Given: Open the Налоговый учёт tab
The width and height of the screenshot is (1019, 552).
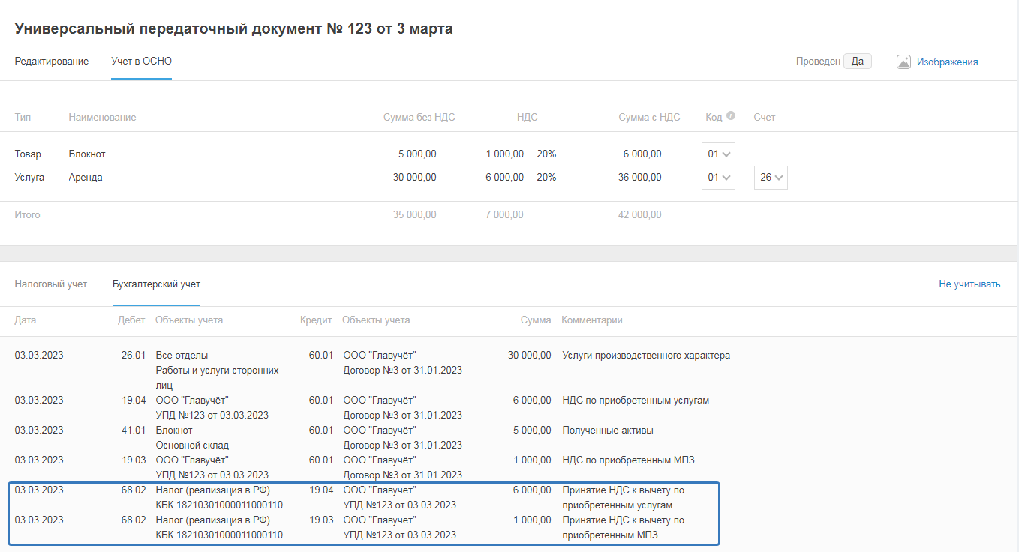Looking at the screenshot, I should click(x=50, y=284).
